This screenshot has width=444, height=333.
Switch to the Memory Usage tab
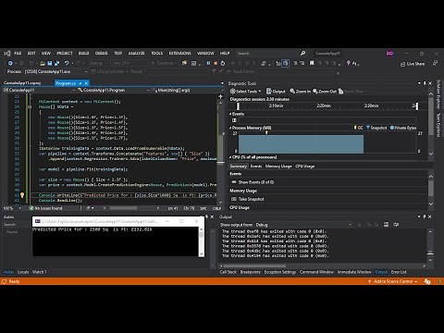pyautogui.click(x=278, y=166)
